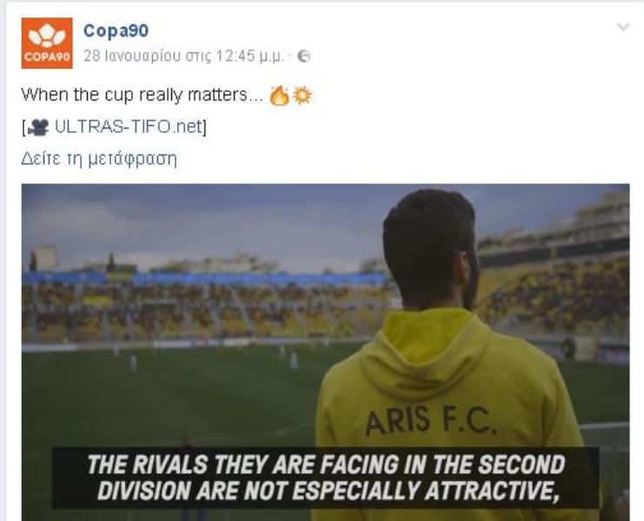Click the Copa90 orange page avatar
The height and width of the screenshot is (521, 644).
tap(47, 43)
